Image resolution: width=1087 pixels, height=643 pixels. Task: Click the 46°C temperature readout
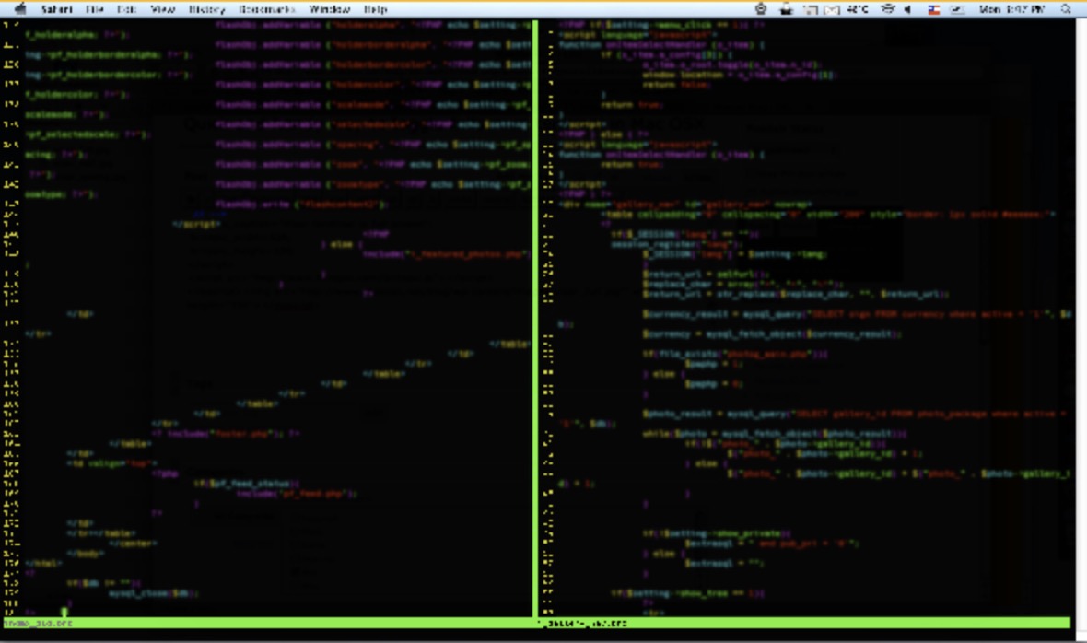858,9
